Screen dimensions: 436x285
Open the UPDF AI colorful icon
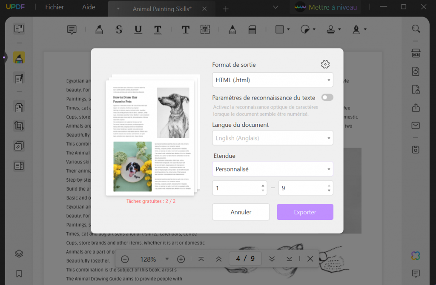(416, 256)
